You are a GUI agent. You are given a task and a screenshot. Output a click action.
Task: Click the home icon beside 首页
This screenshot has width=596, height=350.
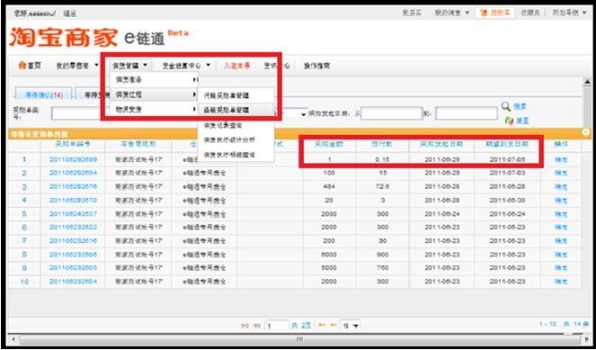pyautogui.click(x=22, y=66)
